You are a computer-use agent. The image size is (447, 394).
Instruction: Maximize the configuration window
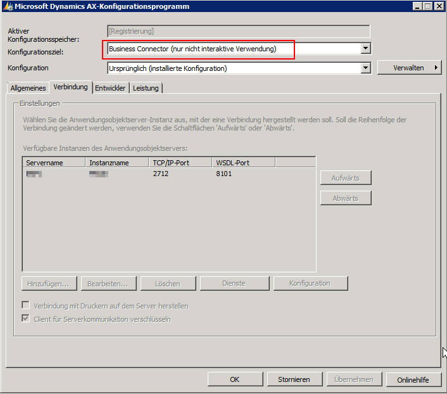pos(428,6)
